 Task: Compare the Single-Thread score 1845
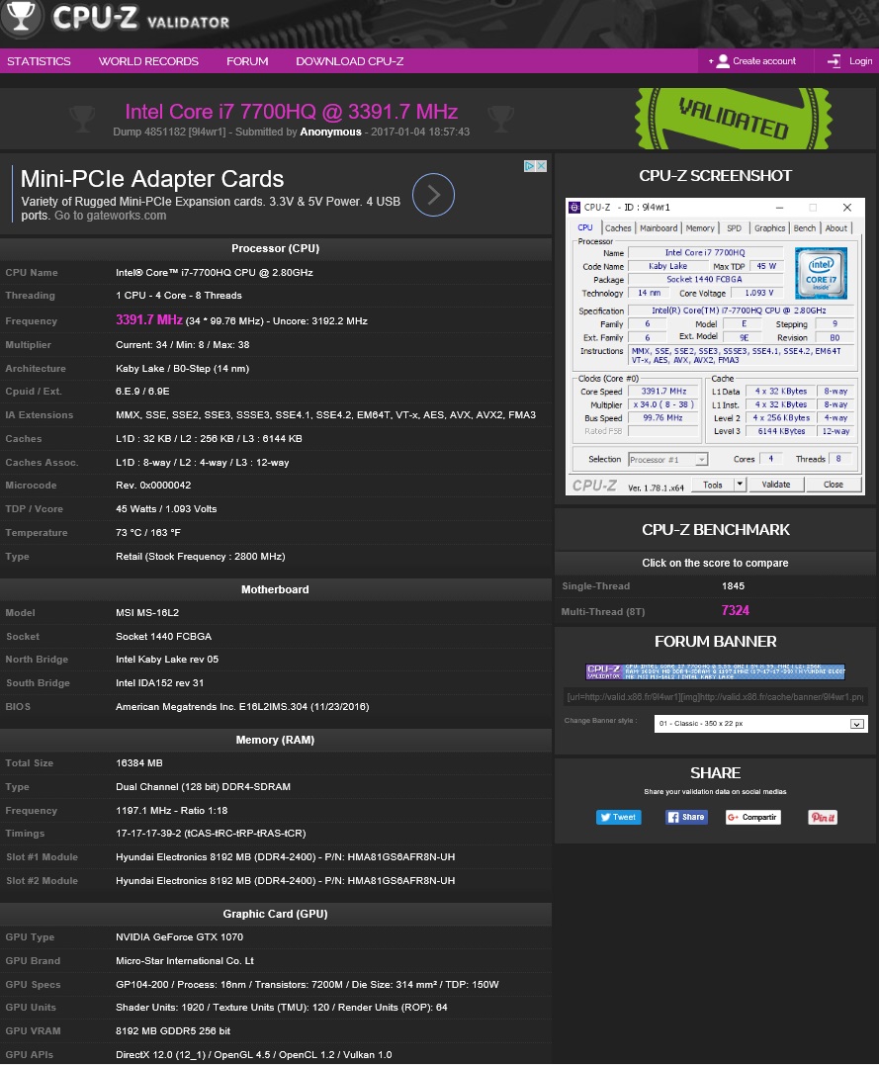pos(733,586)
